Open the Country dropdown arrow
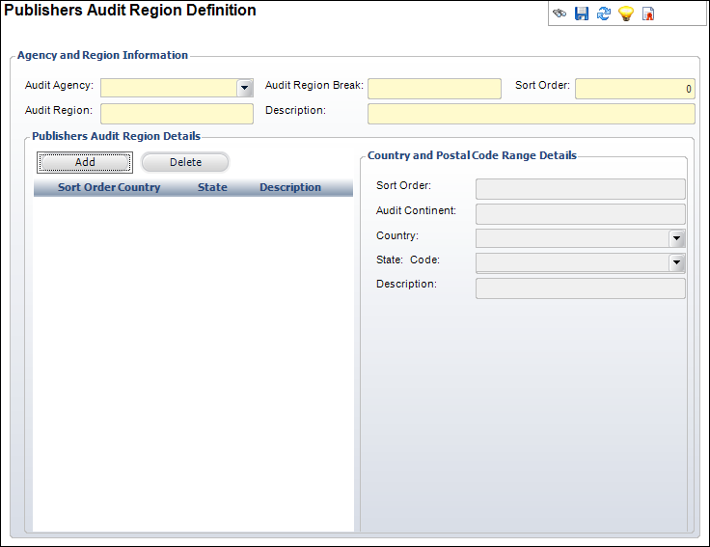 (676, 238)
